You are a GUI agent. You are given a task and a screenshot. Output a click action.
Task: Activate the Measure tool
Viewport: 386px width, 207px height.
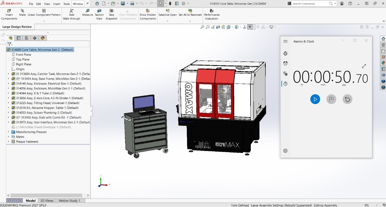point(88,13)
